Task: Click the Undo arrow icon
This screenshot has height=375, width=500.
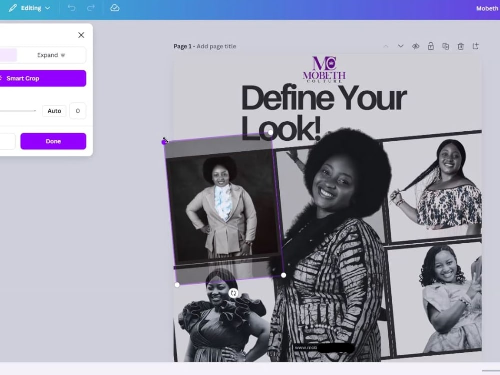Action: click(71, 8)
